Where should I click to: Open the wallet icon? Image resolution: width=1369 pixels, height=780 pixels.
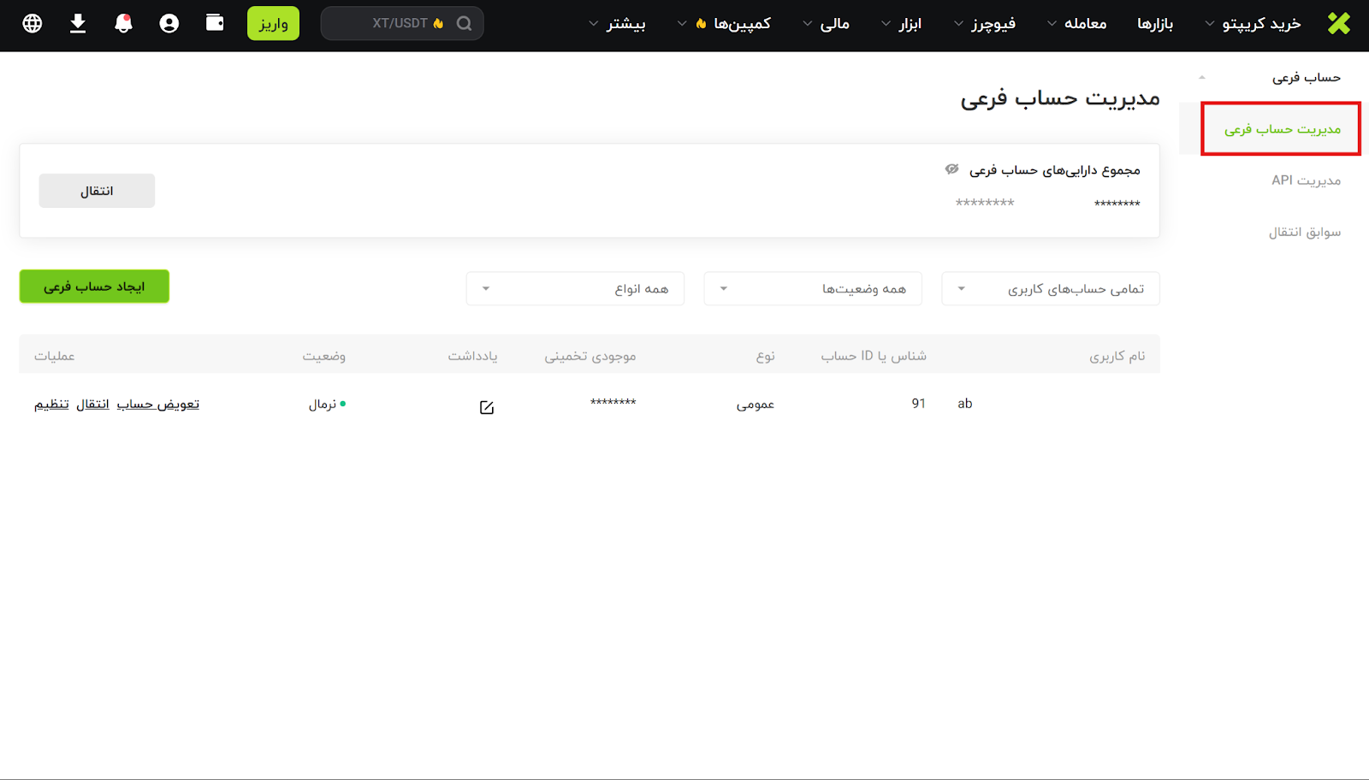(215, 23)
